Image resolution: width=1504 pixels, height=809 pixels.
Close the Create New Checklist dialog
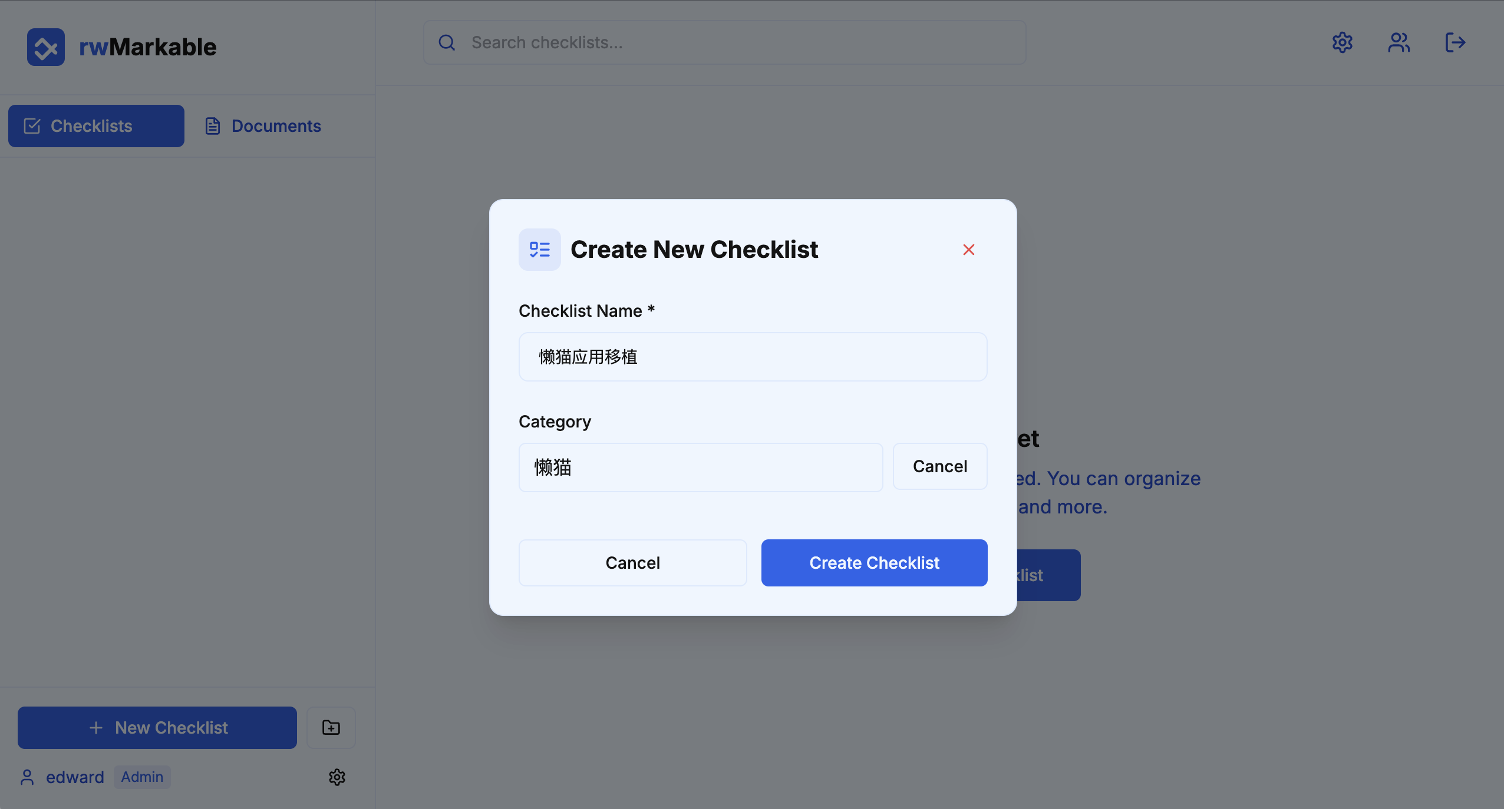(x=969, y=250)
